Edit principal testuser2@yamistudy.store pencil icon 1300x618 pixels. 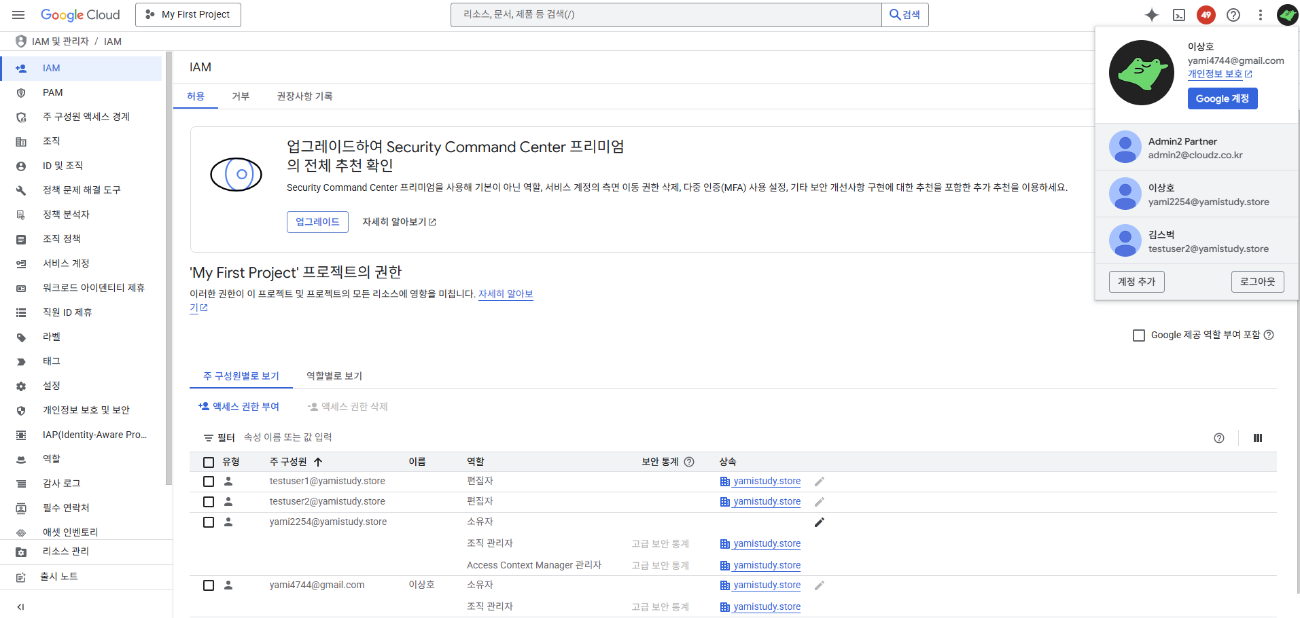[820, 502]
